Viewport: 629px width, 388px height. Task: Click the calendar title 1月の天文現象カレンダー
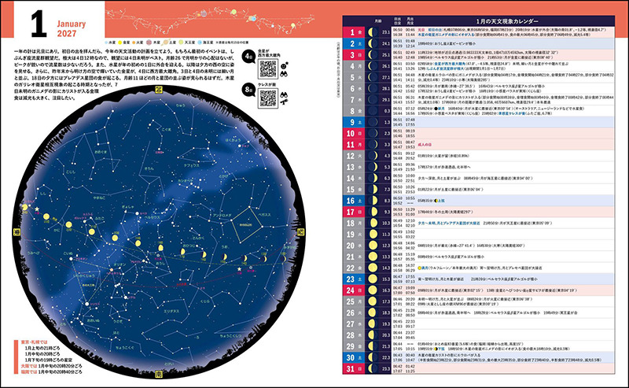(x=507, y=21)
